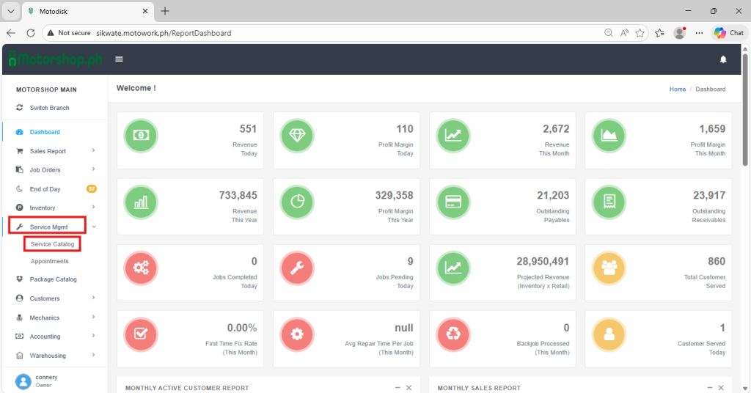Image resolution: width=751 pixels, height=393 pixels.
Task: Click the Outstanding Payables card icon
Action: pos(453,202)
